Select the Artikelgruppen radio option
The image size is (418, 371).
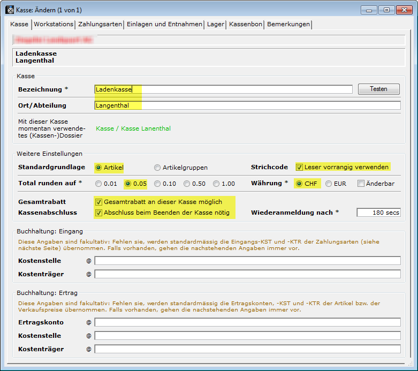pyautogui.click(x=157, y=168)
